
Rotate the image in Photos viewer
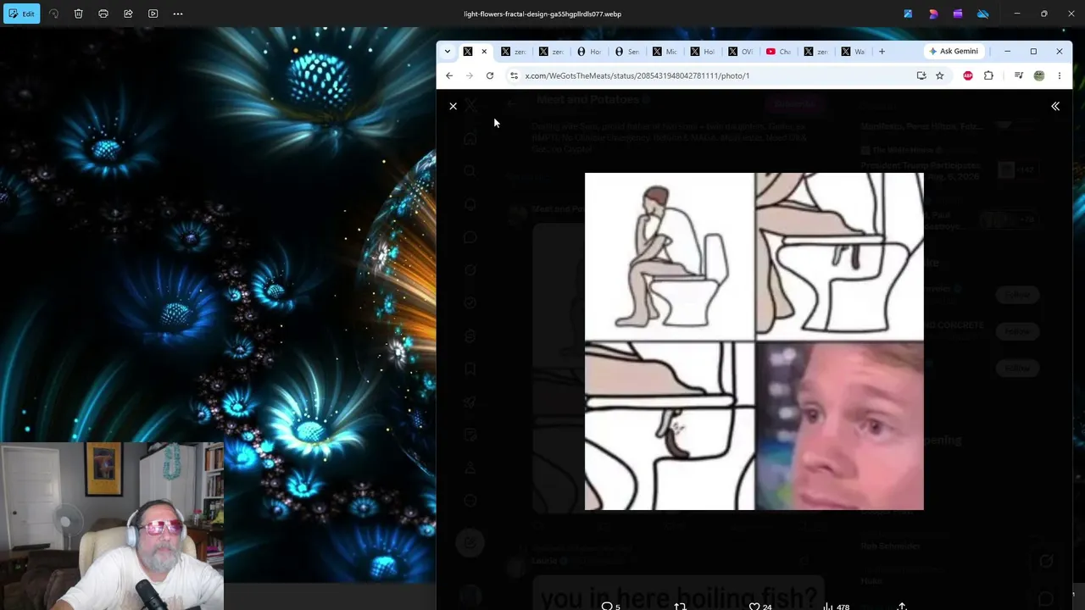(53, 14)
